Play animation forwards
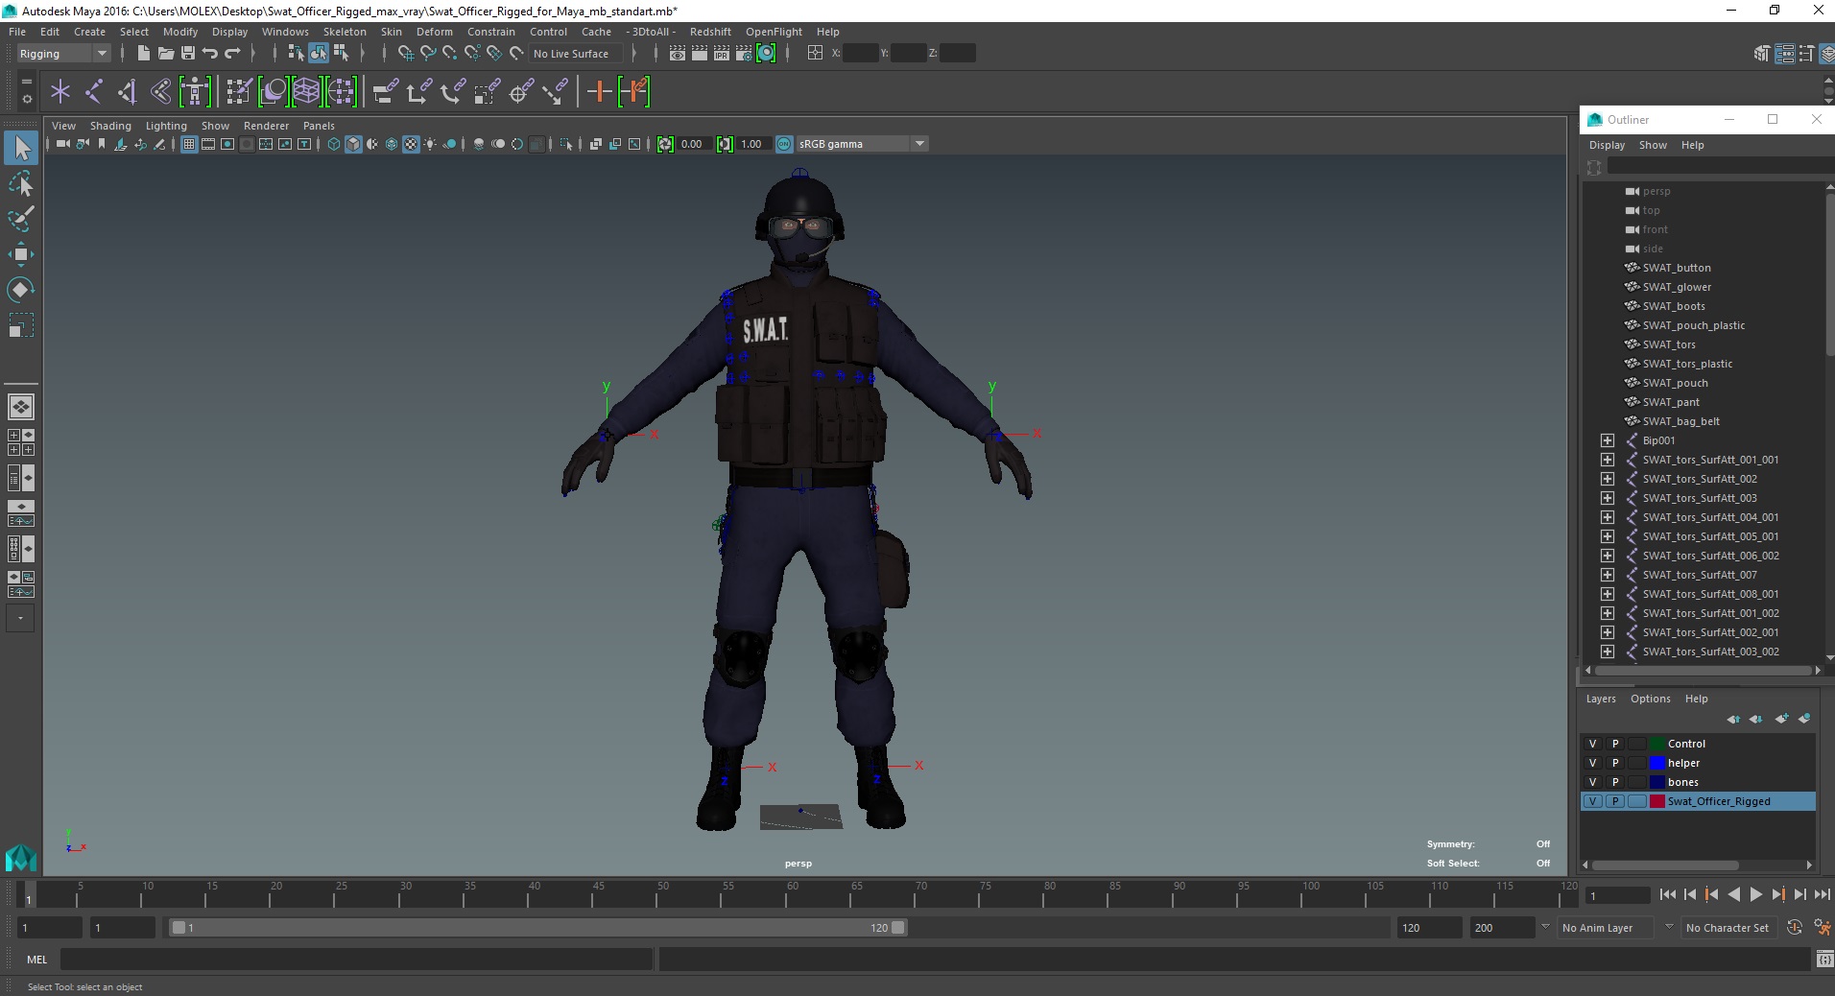Image resolution: width=1835 pixels, height=996 pixels. (x=1755, y=894)
